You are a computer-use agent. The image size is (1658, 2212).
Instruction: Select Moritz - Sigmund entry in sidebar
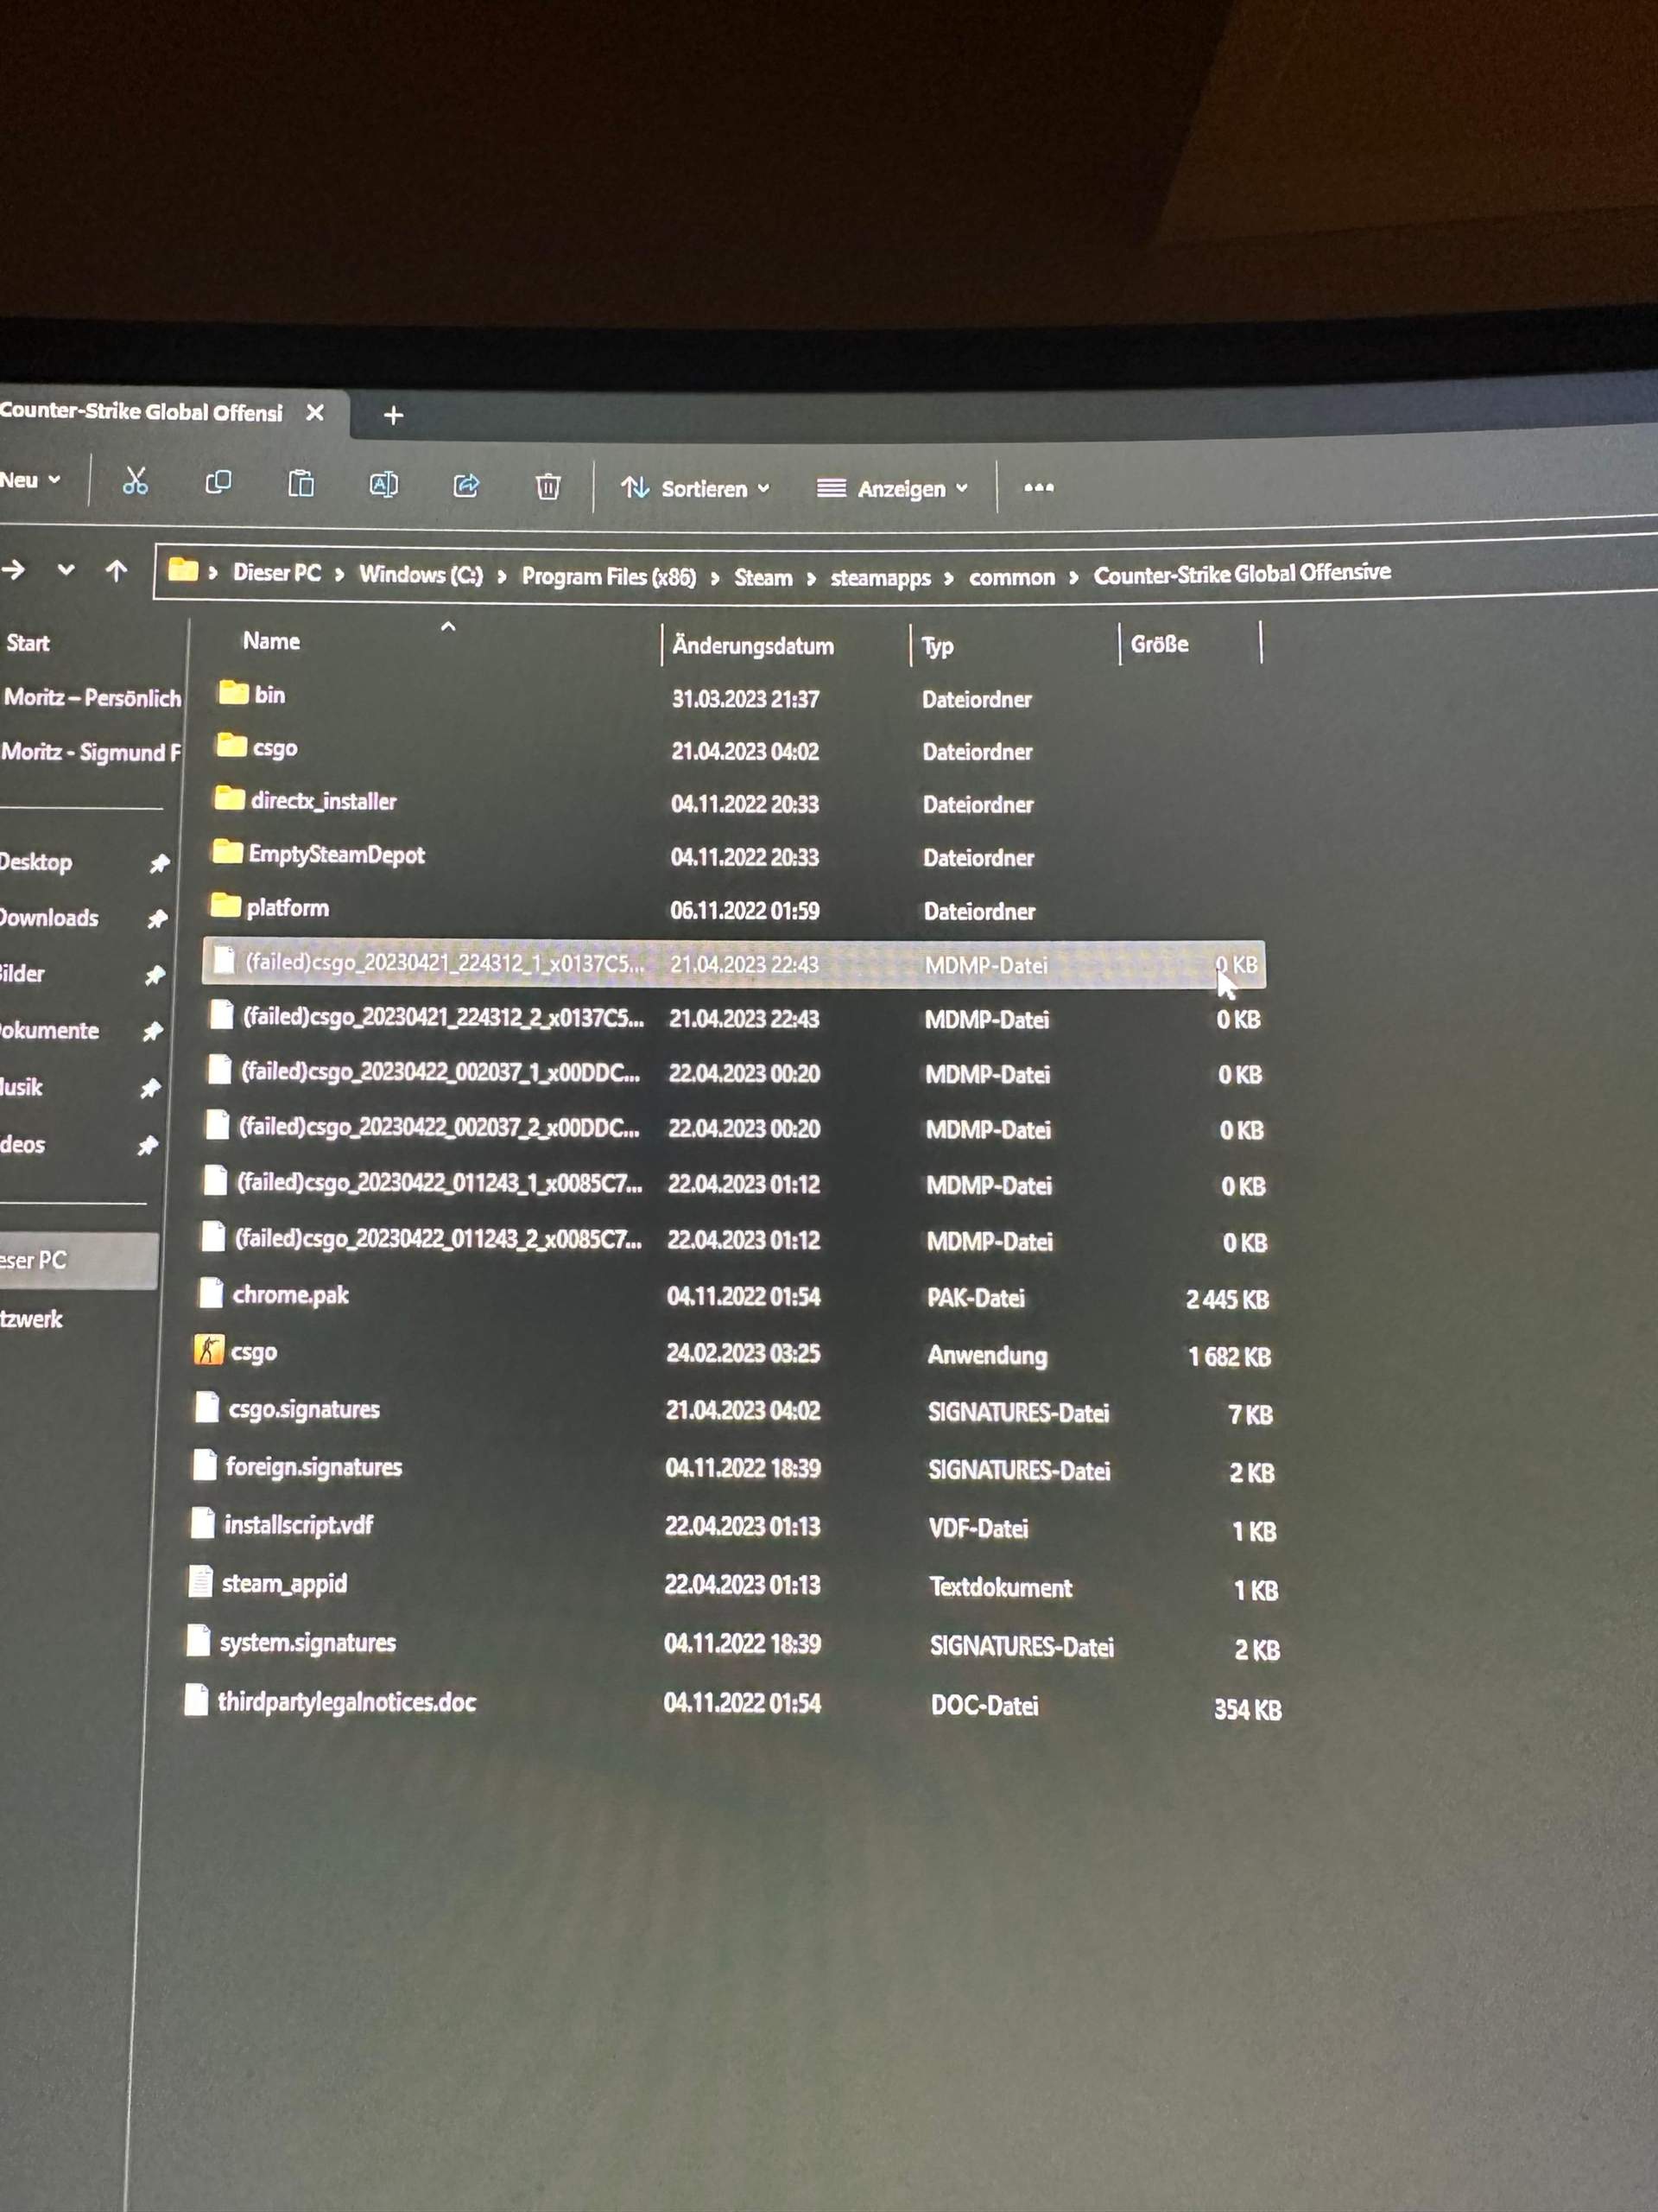91,751
